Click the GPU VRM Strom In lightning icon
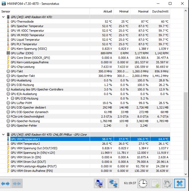Viewport: 189px width, 191px height. tap(8, 157)
